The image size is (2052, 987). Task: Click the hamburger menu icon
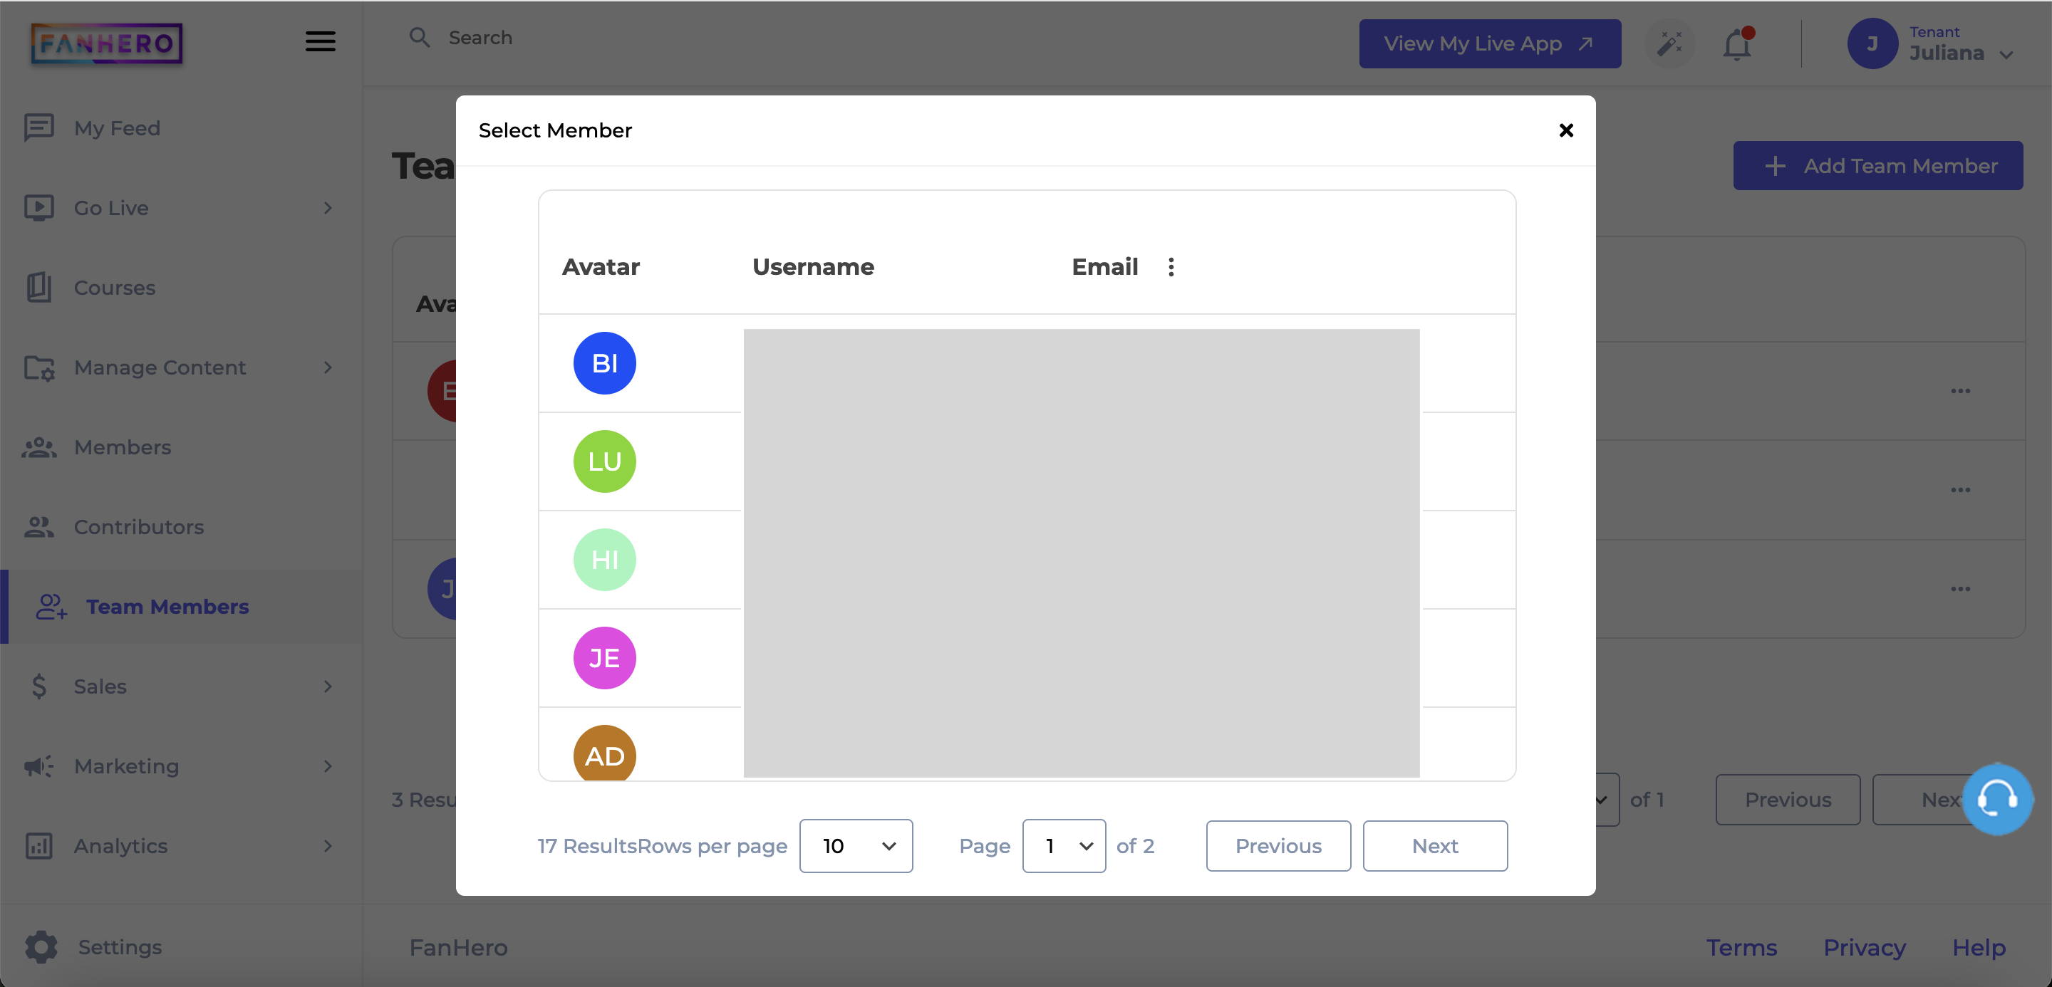point(320,41)
